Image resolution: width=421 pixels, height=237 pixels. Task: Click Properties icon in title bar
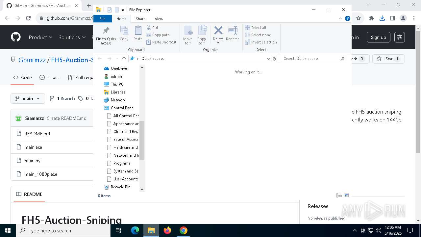[110, 10]
